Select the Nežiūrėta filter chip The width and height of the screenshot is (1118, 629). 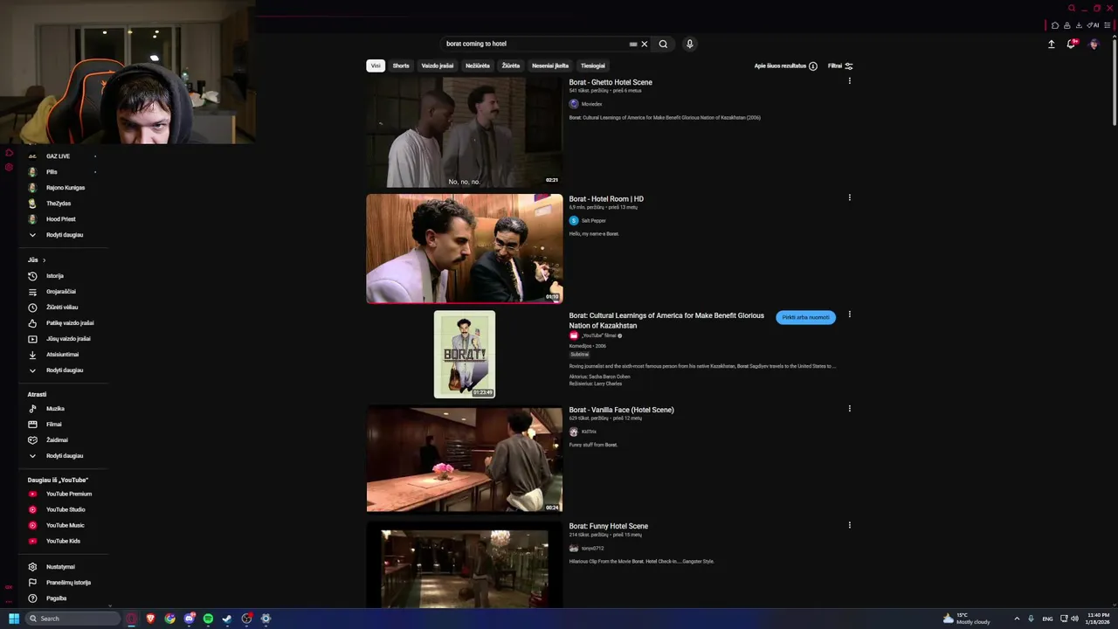click(x=478, y=66)
